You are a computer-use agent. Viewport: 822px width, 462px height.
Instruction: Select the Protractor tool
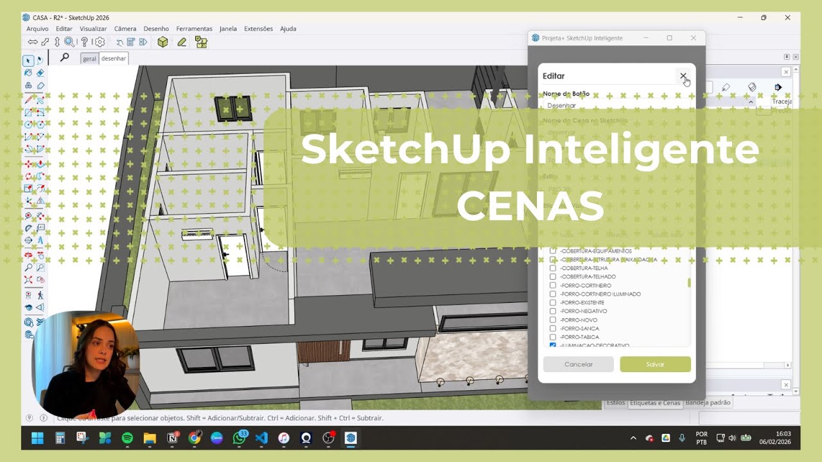(x=28, y=228)
